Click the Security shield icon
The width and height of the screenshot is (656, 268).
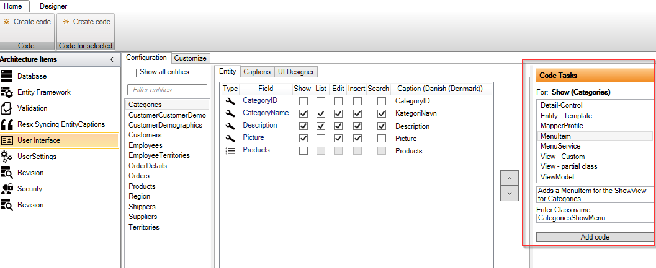click(x=7, y=189)
